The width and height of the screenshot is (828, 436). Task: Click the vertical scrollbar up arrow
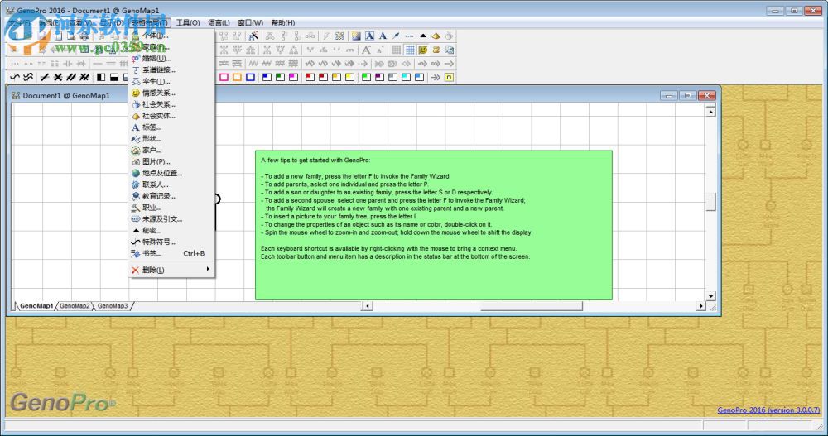(710, 112)
